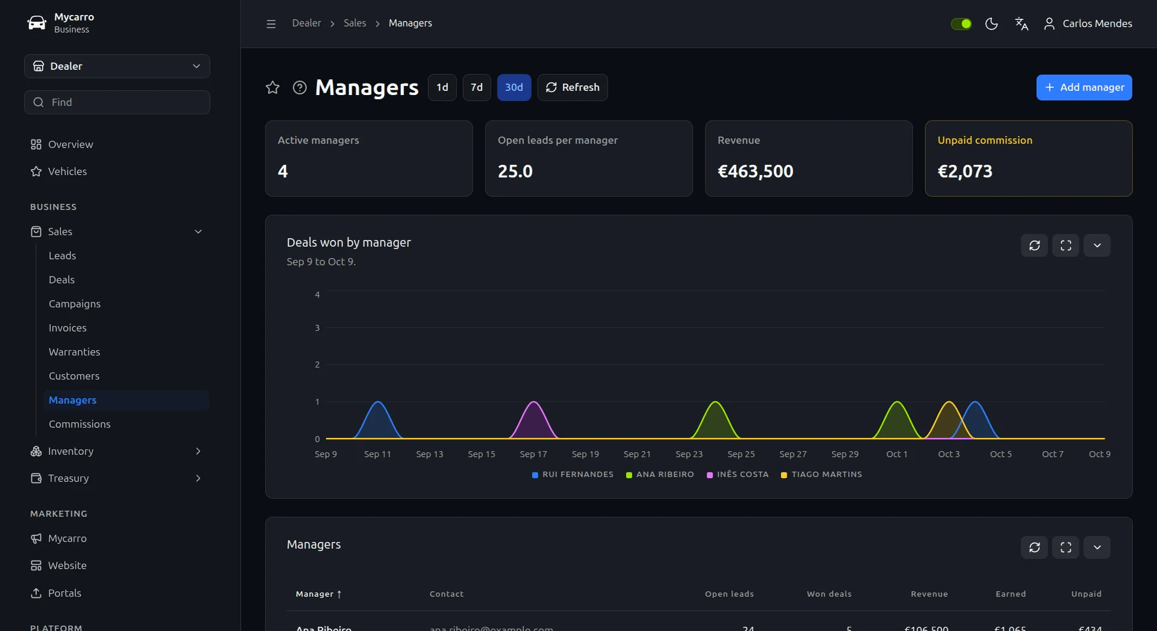Viewport: 1157px width, 631px height.
Task: Toggle the green switch in the top bar
Action: tap(961, 23)
